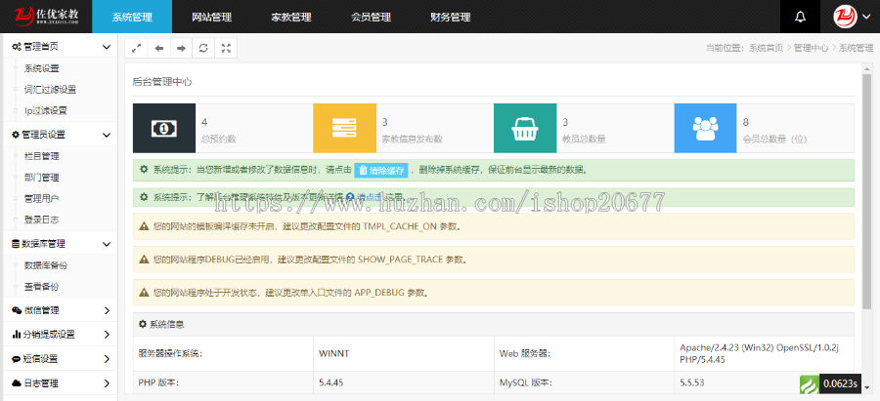Open 登录日志 in the sidebar
880x401 pixels.
click(x=41, y=220)
